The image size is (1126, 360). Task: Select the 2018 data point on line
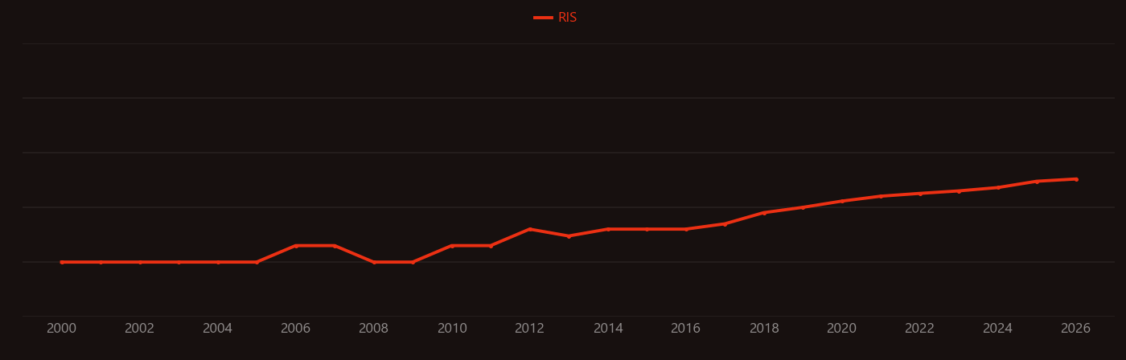(x=764, y=213)
